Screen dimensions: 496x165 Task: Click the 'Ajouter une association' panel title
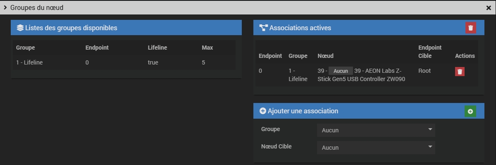[303, 111]
